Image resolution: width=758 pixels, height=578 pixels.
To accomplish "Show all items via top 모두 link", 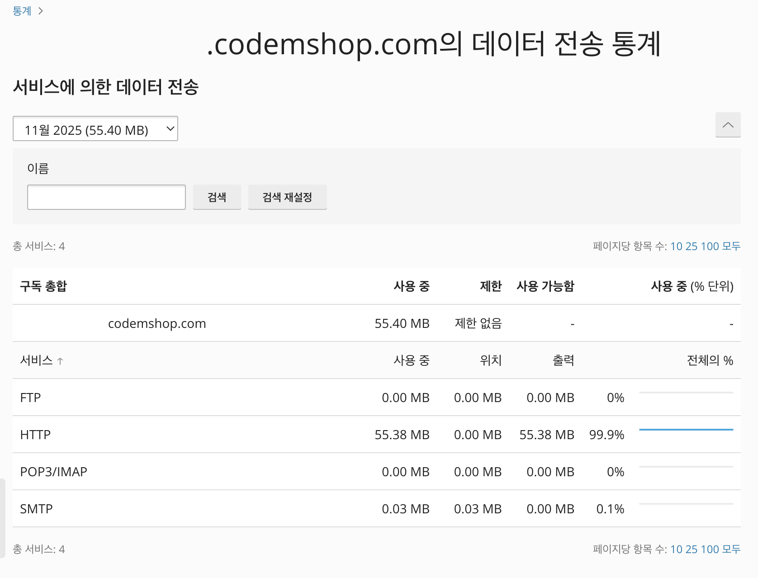I will coord(731,246).
